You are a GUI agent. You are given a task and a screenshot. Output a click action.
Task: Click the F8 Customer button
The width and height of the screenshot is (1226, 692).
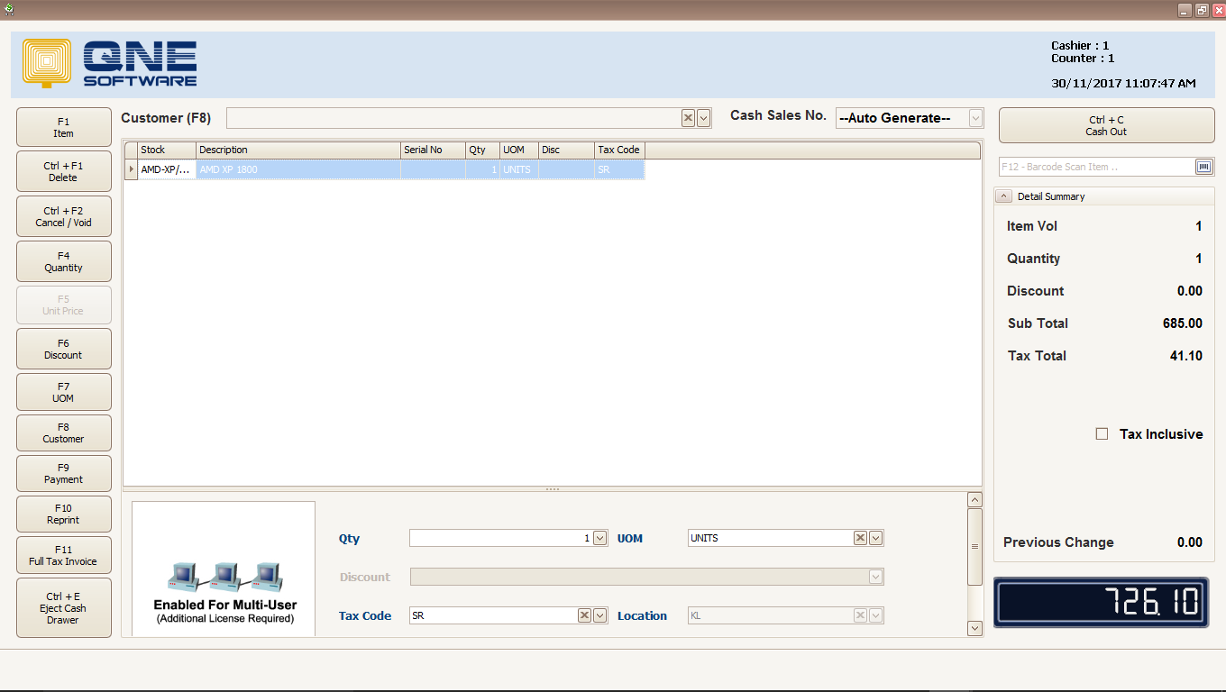click(63, 432)
